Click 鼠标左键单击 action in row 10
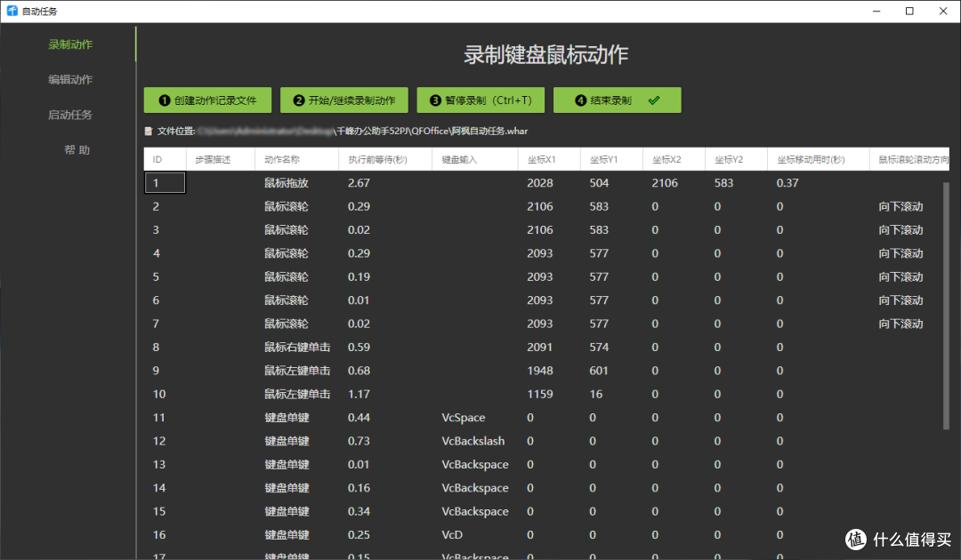The image size is (961, 560). coord(297,394)
